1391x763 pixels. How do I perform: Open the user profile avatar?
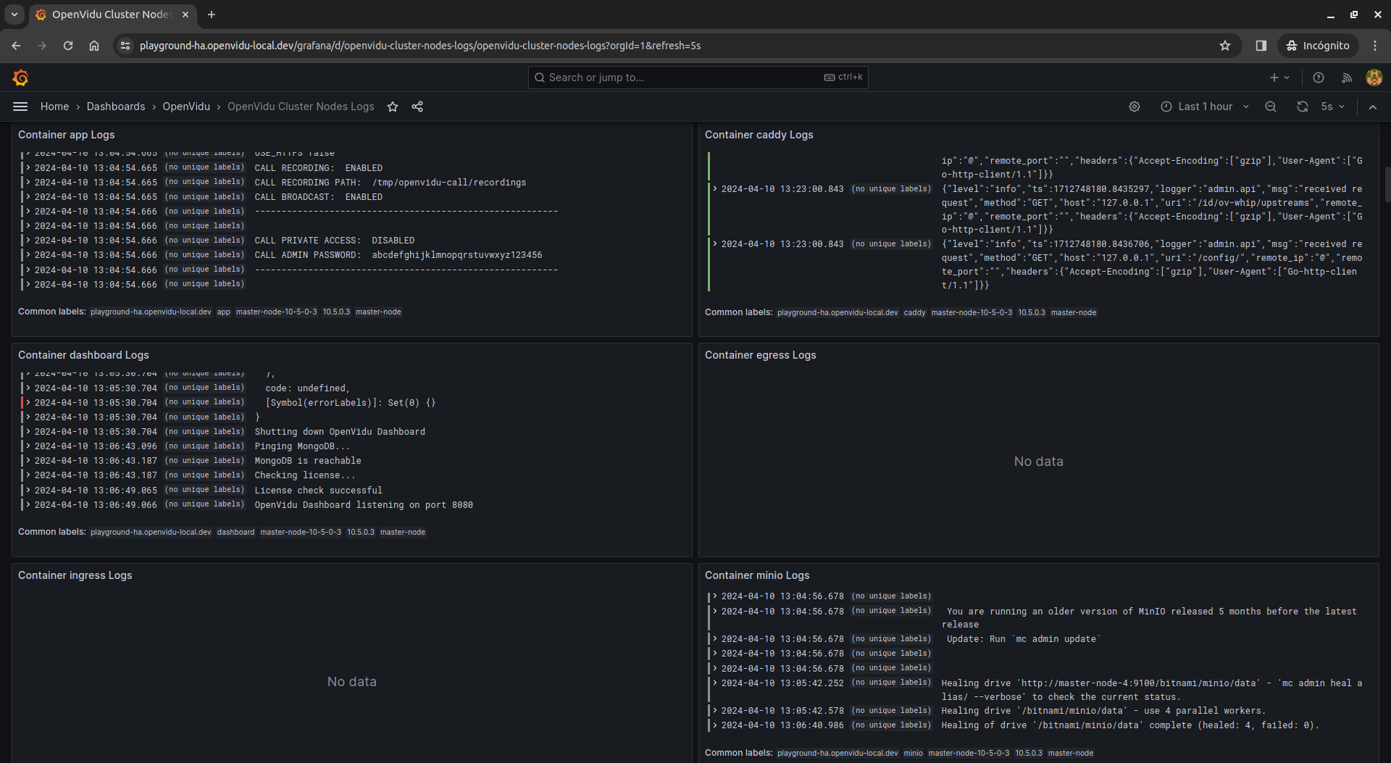pyautogui.click(x=1374, y=78)
